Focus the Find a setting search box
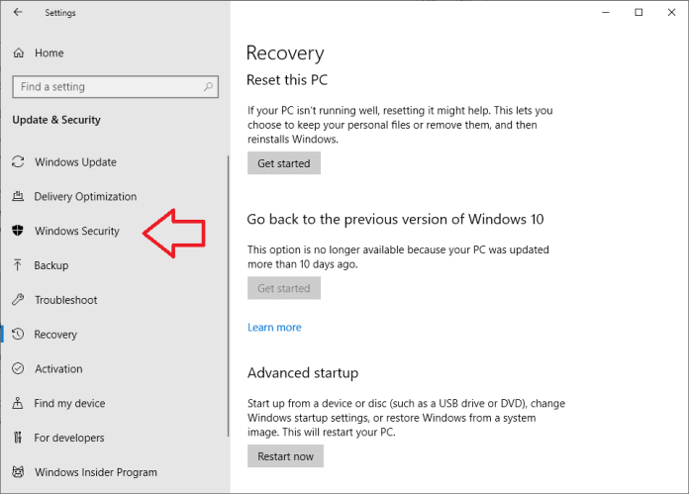The image size is (689, 494). (115, 86)
